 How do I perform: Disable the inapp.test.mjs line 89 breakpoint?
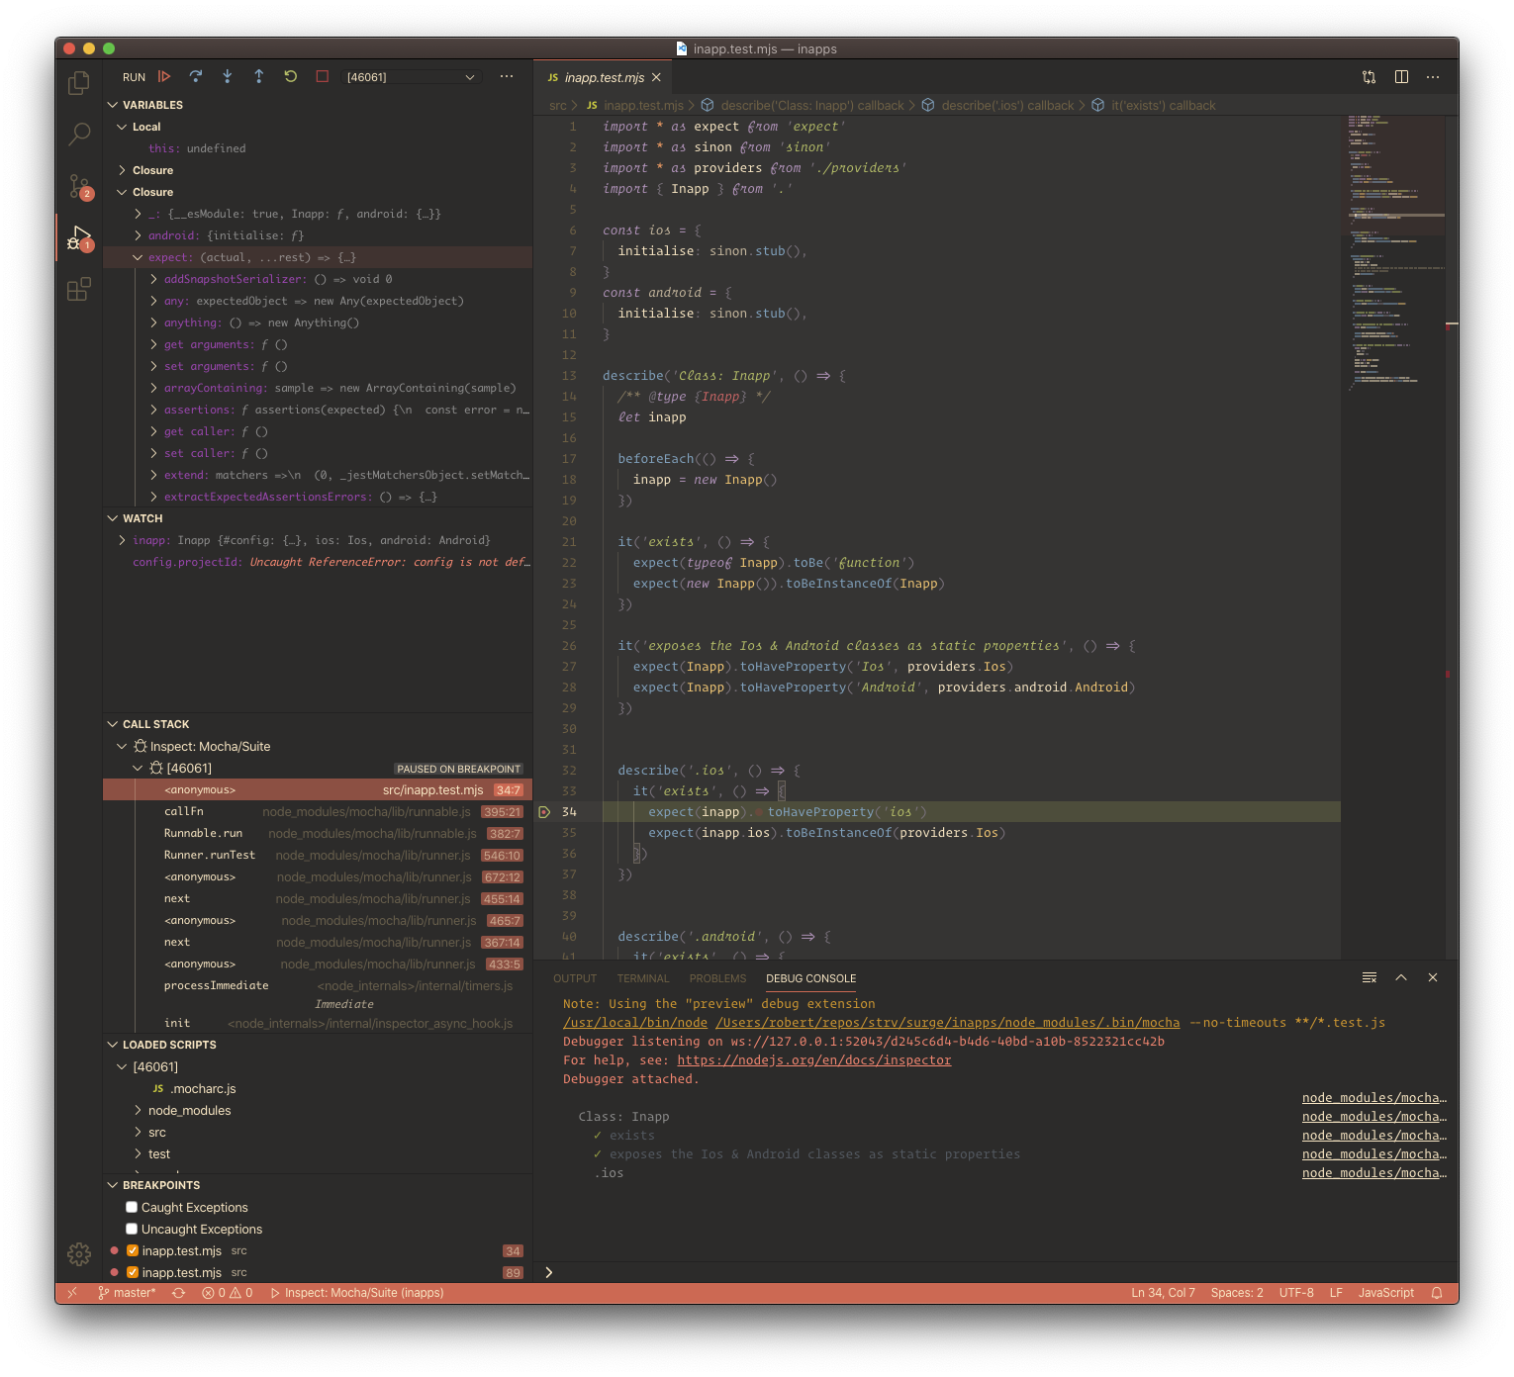click(x=133, y=1272)
